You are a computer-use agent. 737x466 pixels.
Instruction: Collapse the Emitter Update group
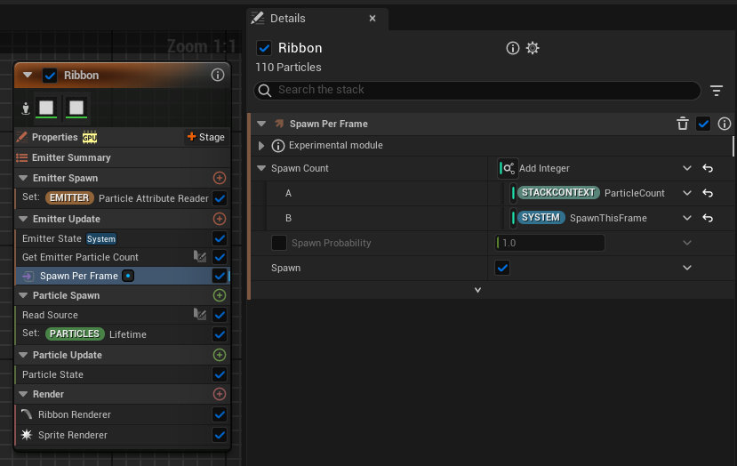click(22, 219)
